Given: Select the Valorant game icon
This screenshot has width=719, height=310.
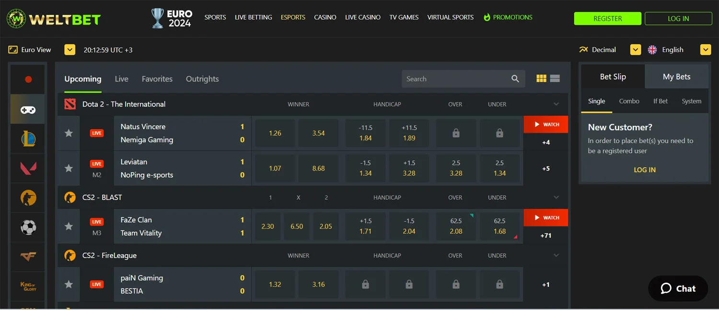Looking at the screenshot, I should (27, 168).
